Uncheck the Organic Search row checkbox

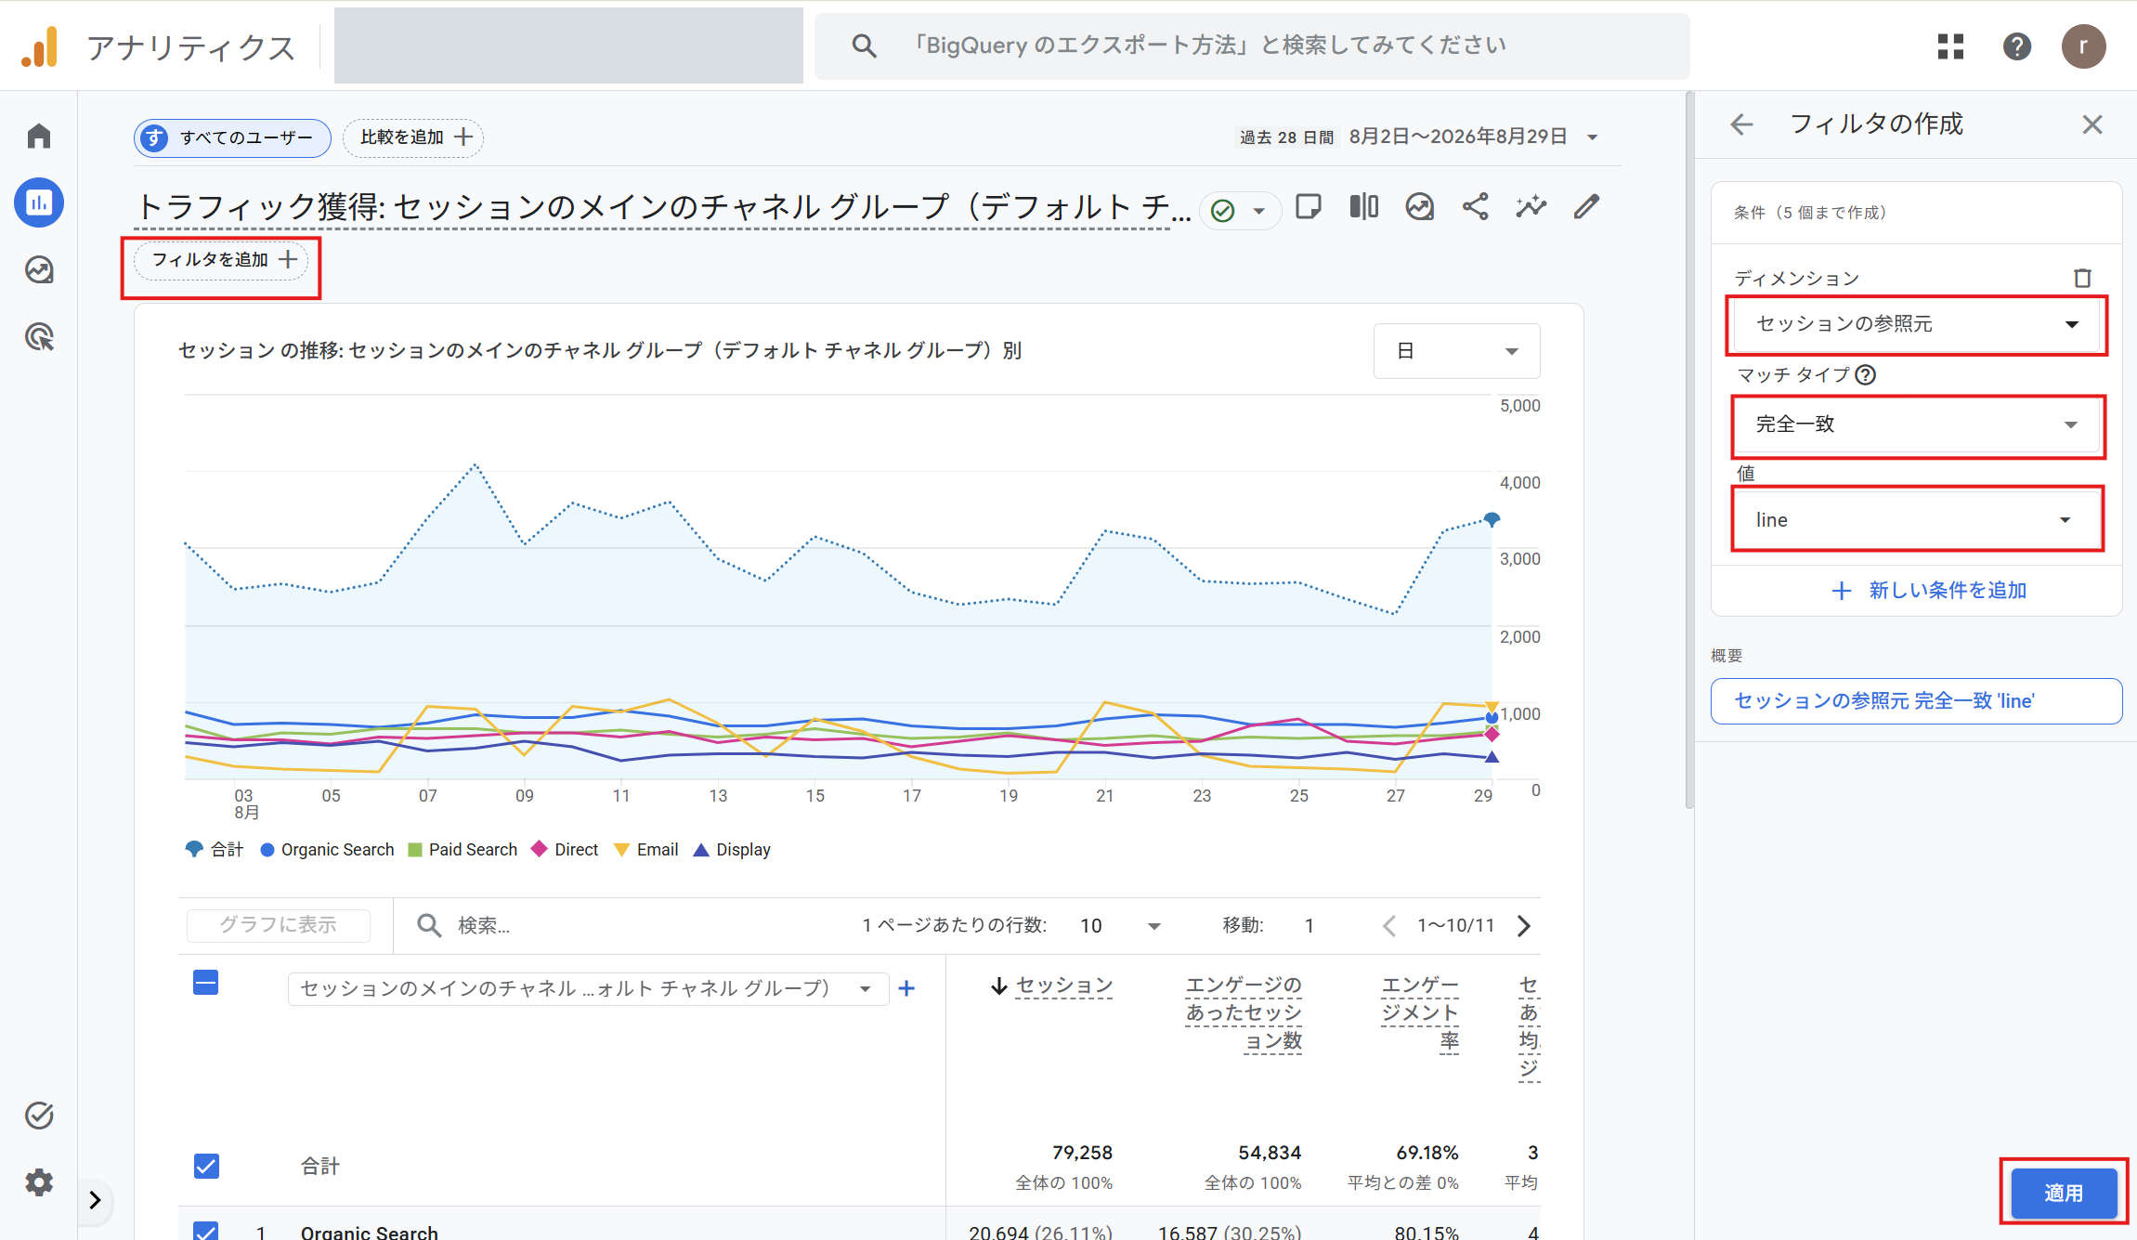[x=206, y=1231]
